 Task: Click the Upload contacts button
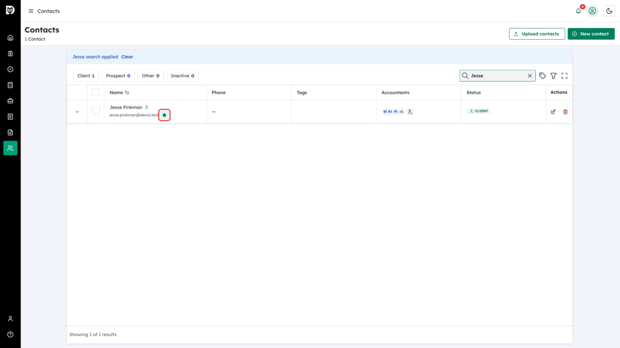[x=537, y=34]
